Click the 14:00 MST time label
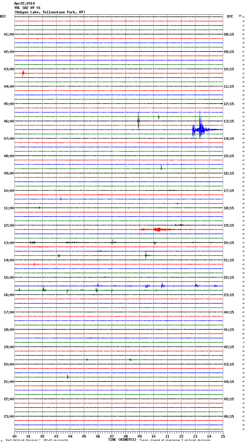The height and width of the screenshot is (444, 246). tap(9, 260)
